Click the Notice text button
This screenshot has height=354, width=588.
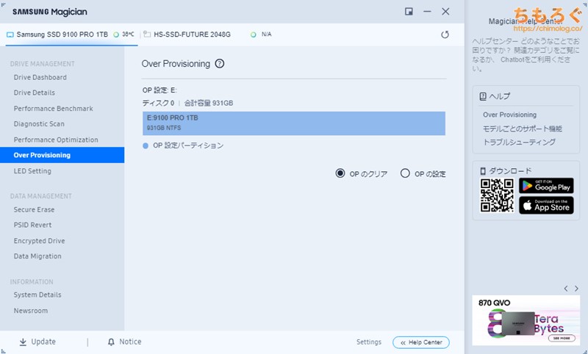(130, 342)
